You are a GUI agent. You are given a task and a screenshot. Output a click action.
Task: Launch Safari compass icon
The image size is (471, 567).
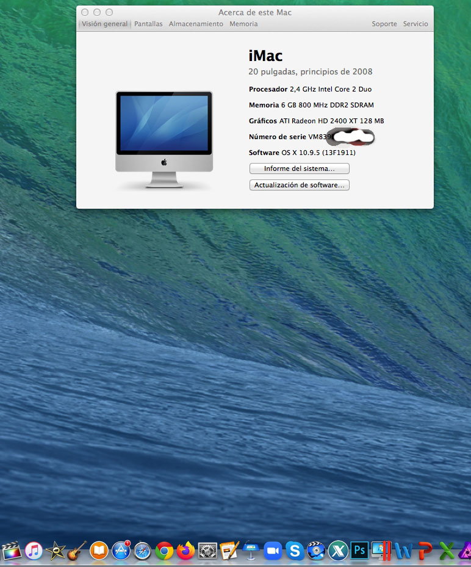tap(142, 551)
